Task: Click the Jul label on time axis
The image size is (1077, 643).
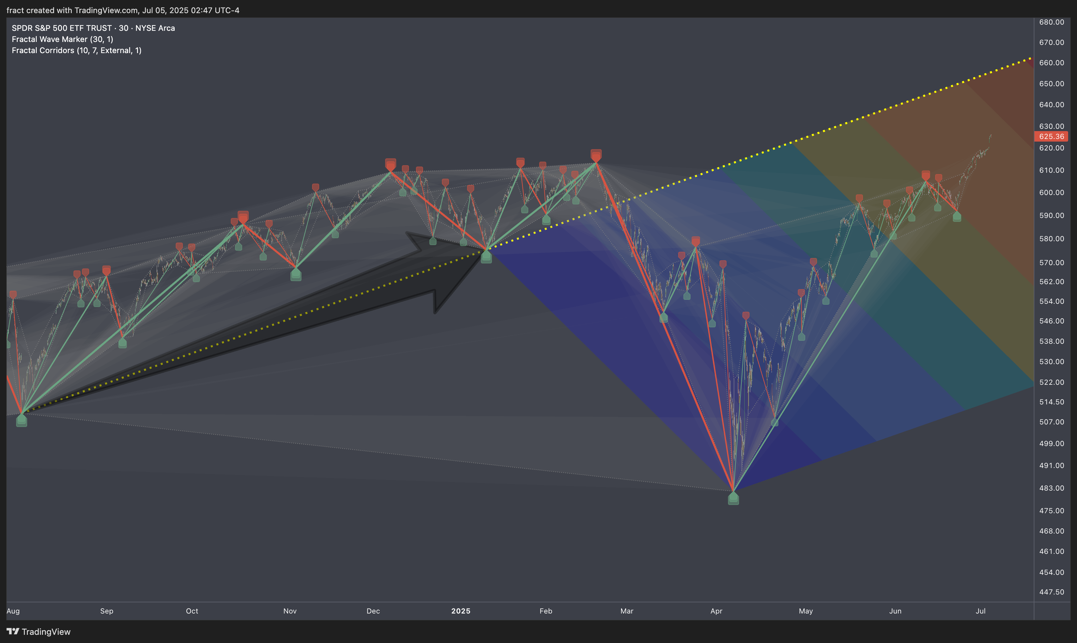Action: [980, 611]
